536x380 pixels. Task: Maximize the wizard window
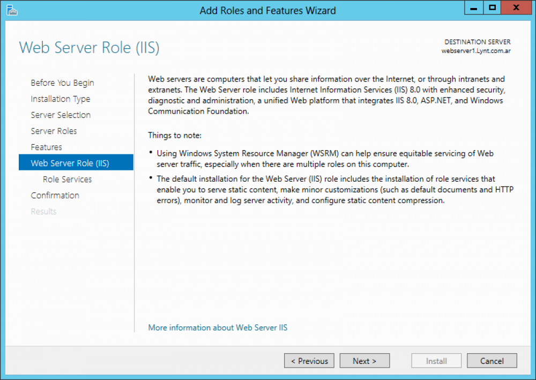492,8
